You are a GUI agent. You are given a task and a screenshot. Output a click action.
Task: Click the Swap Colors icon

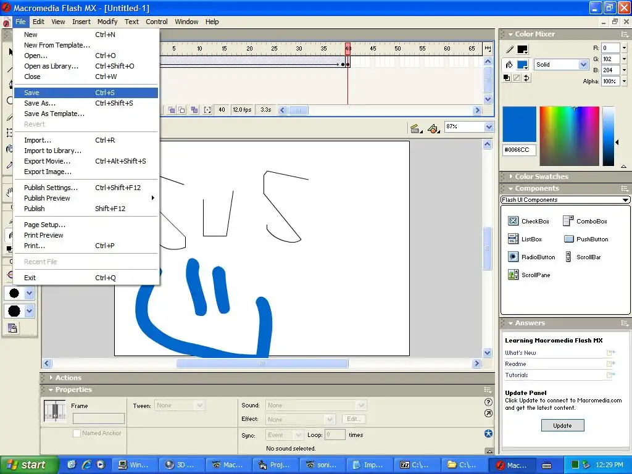pos(526,78)
